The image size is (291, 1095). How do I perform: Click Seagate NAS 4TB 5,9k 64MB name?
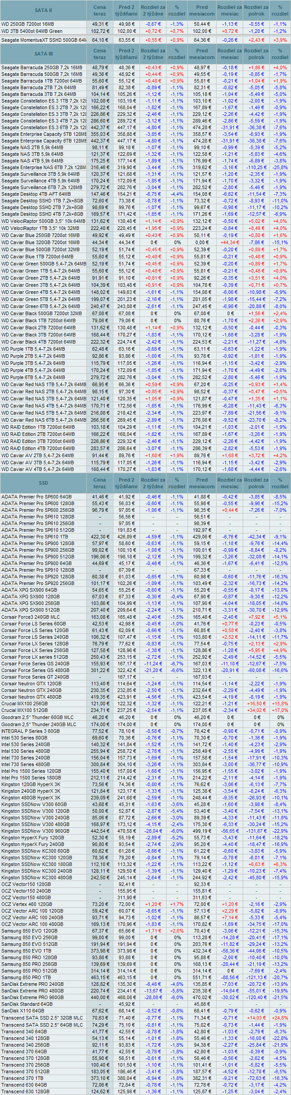(32, 161)
